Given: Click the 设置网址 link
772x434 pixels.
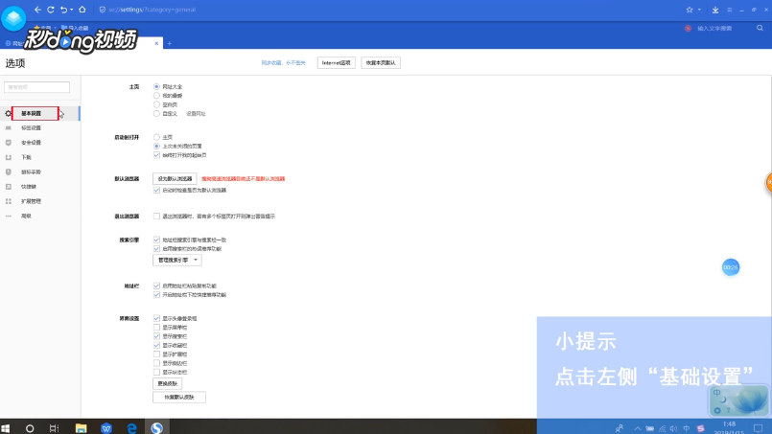Looking at the screenshot, I should (x=196, y=114).
